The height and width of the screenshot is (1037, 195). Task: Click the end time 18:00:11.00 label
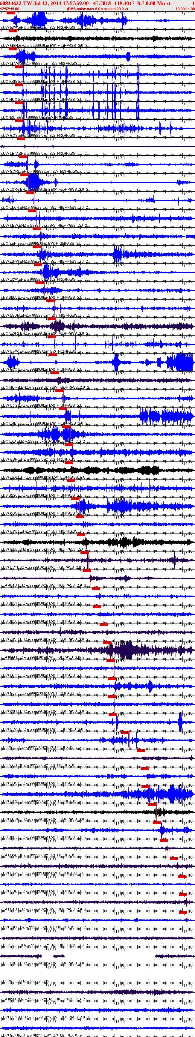pyautogui.click(x=185, y=8)
